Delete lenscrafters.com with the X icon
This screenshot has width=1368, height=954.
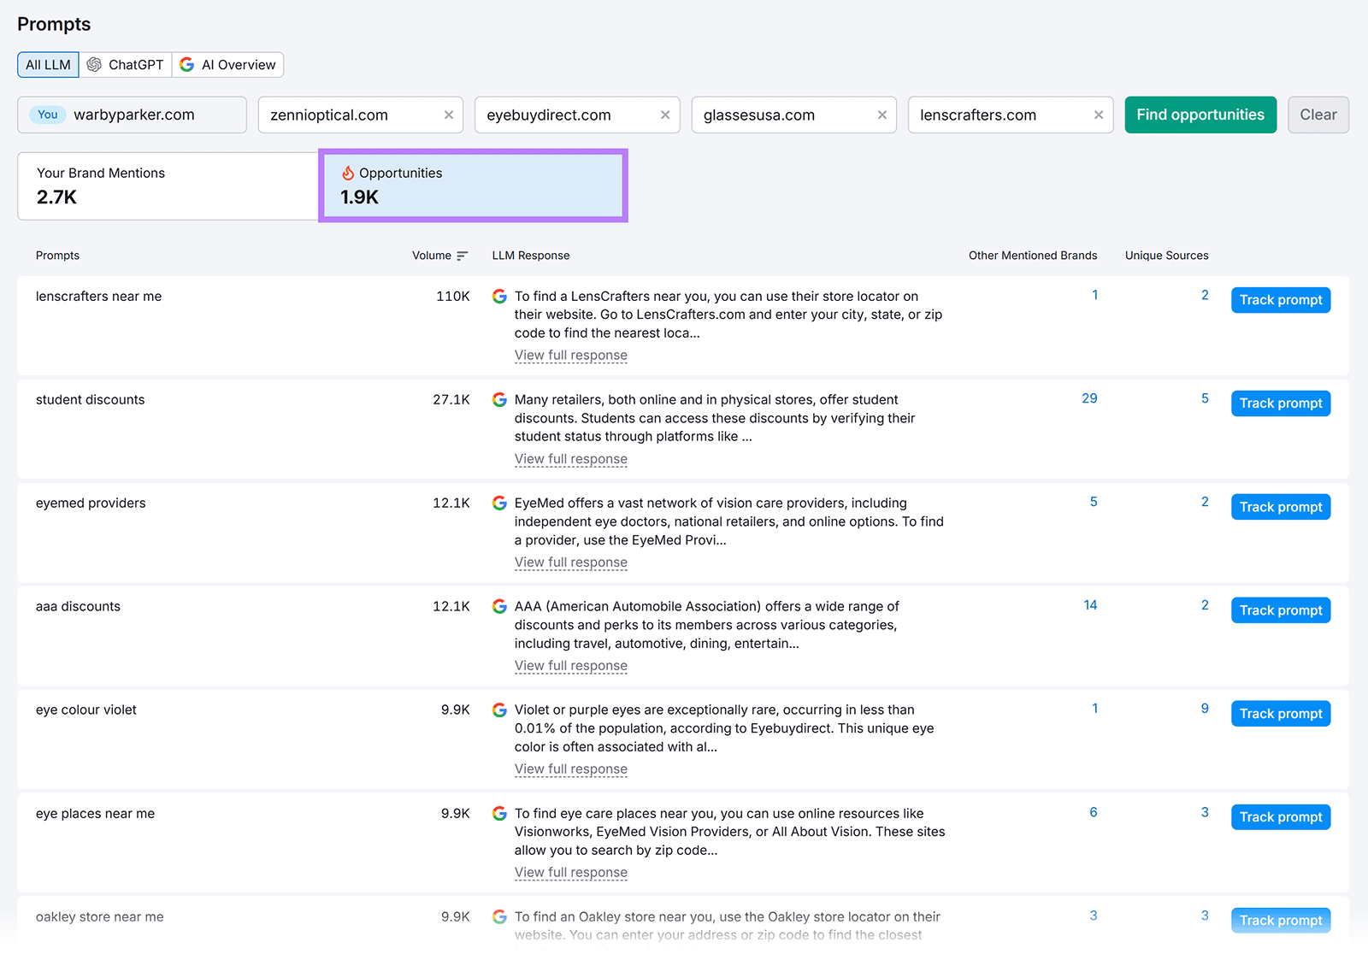point(1099,115)
